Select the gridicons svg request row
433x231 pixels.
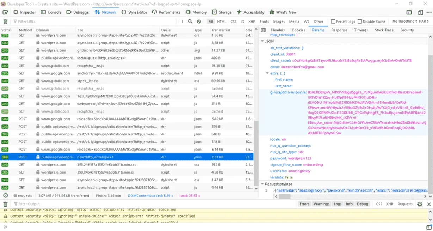[x=127, y=50]
